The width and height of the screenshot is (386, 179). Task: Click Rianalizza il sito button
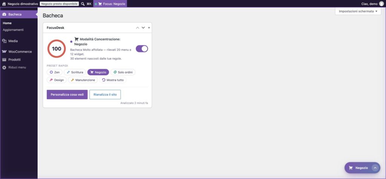(105, 94)
